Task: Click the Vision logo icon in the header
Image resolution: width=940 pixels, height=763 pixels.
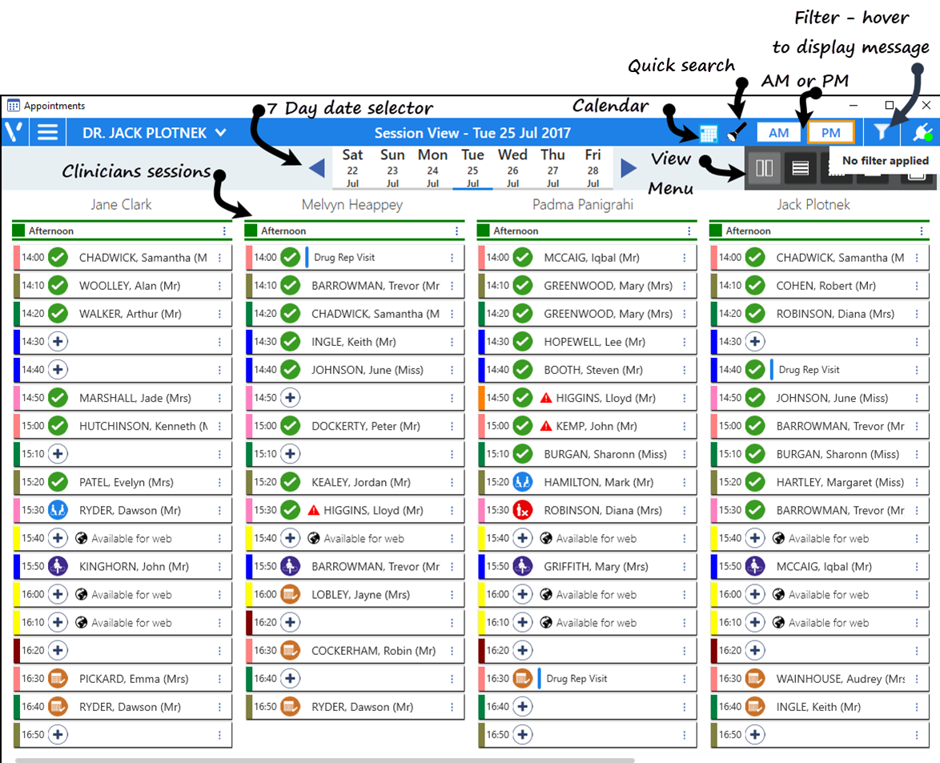Action: coord(14,132)
